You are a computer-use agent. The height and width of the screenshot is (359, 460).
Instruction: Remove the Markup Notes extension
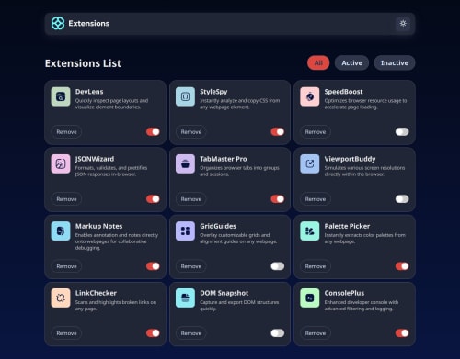[x=66, y=266]
